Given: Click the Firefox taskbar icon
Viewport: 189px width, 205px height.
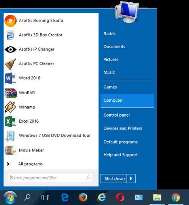Looking at the screenshot, I should (x=83, y=197).
